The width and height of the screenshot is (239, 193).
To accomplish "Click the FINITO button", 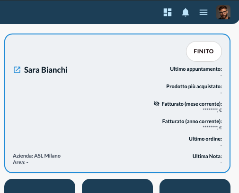I will (204, 51).
